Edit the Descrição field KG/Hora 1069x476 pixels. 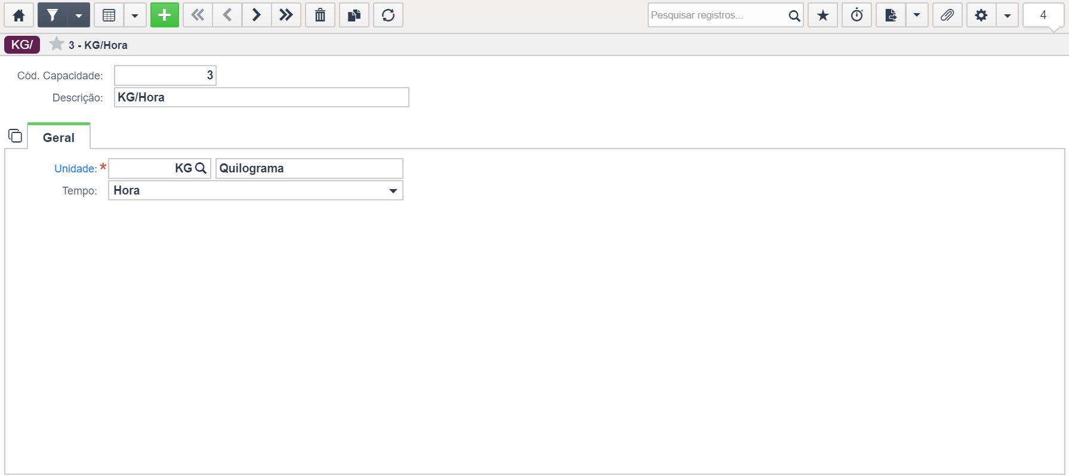click(261, 97)
